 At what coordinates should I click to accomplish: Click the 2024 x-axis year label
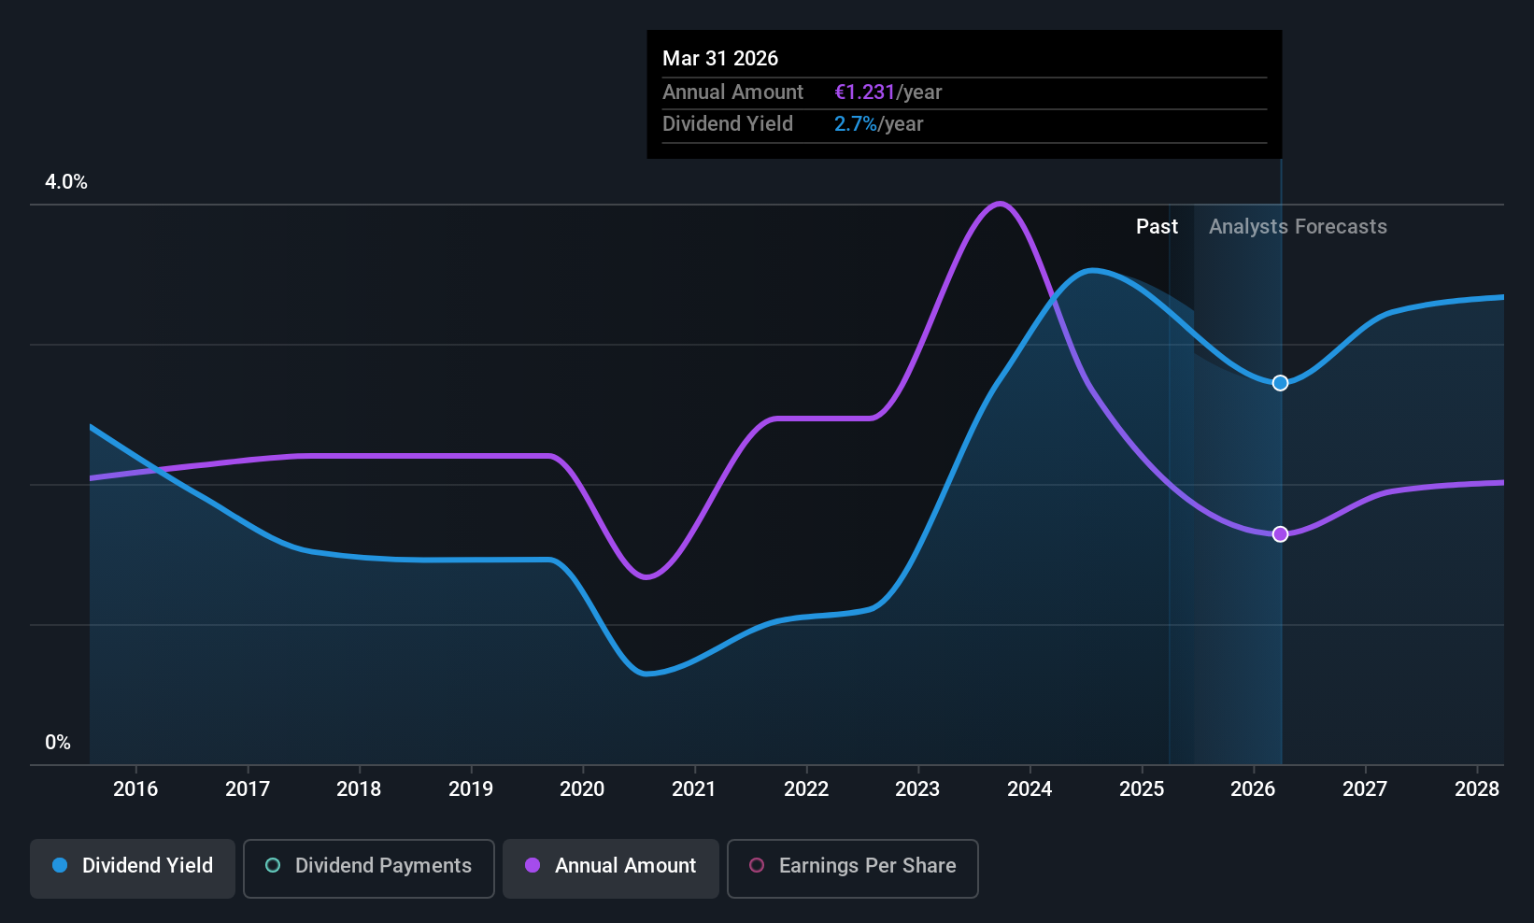point(1030,789)
